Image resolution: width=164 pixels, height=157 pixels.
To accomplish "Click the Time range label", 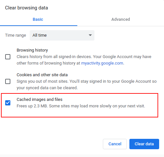I will (16, 35).
